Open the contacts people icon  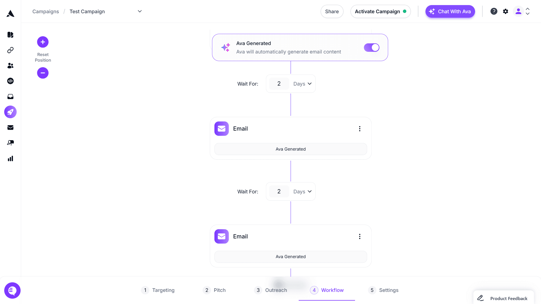click(10, 66)
